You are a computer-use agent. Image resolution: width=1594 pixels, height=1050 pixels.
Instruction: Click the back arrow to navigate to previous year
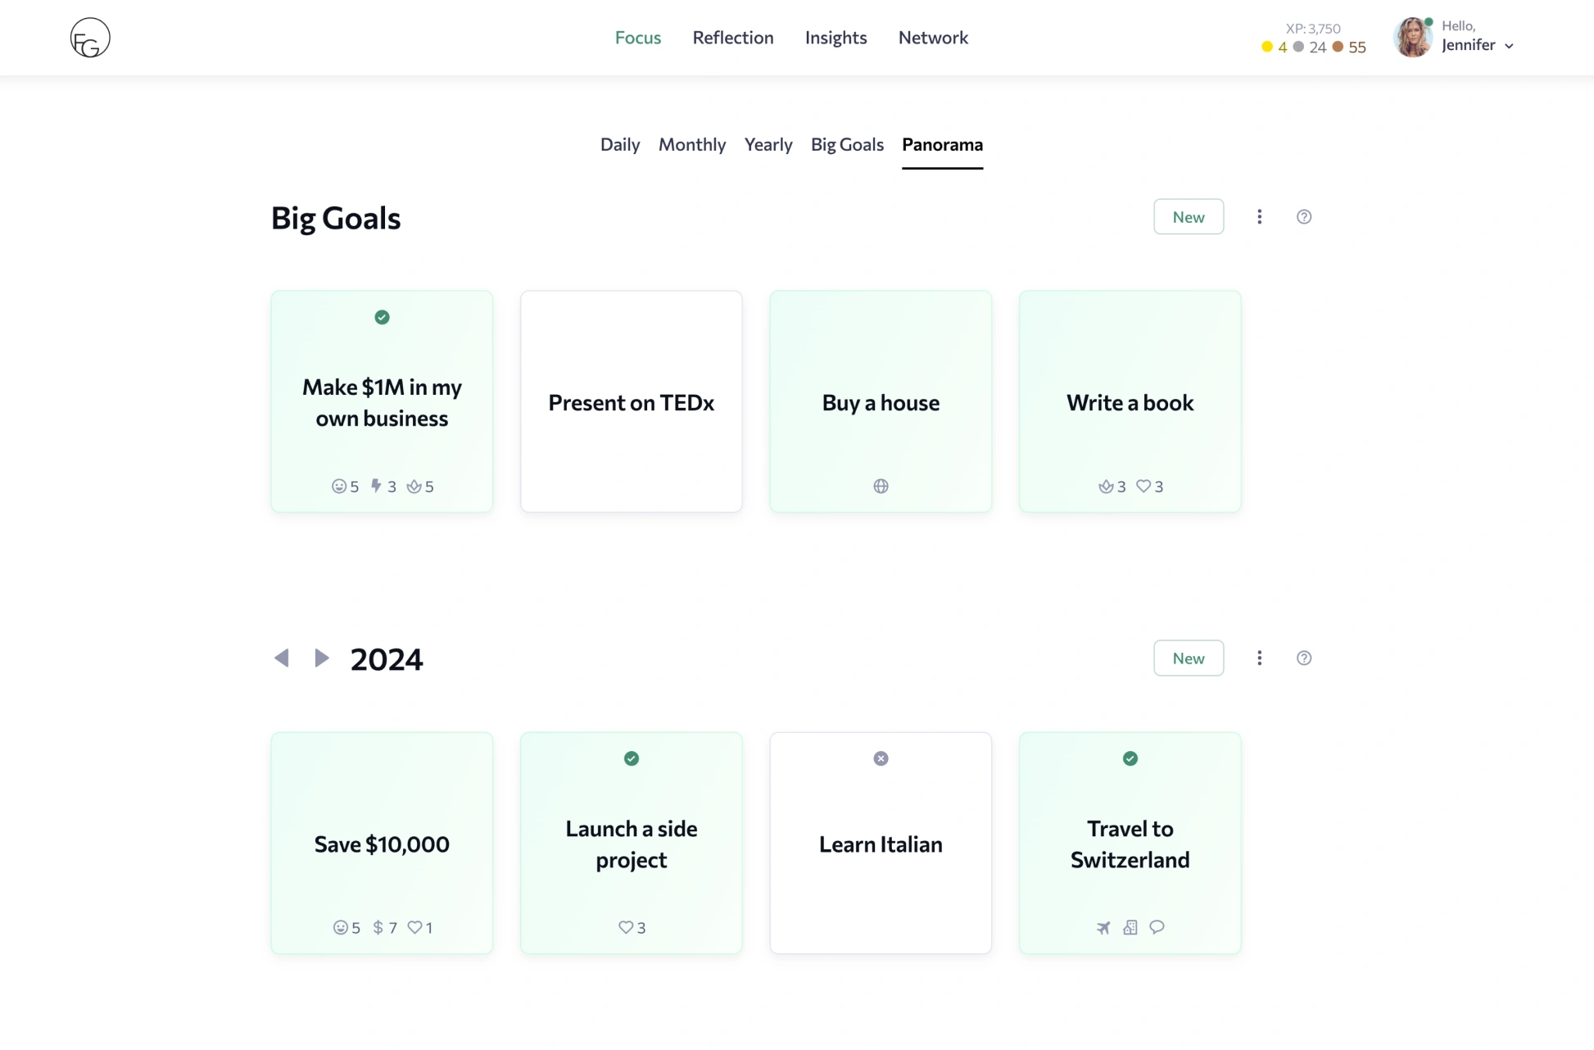[x=281, y=658]
